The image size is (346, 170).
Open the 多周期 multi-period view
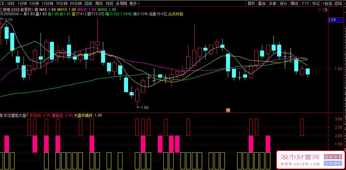(121, 3)
